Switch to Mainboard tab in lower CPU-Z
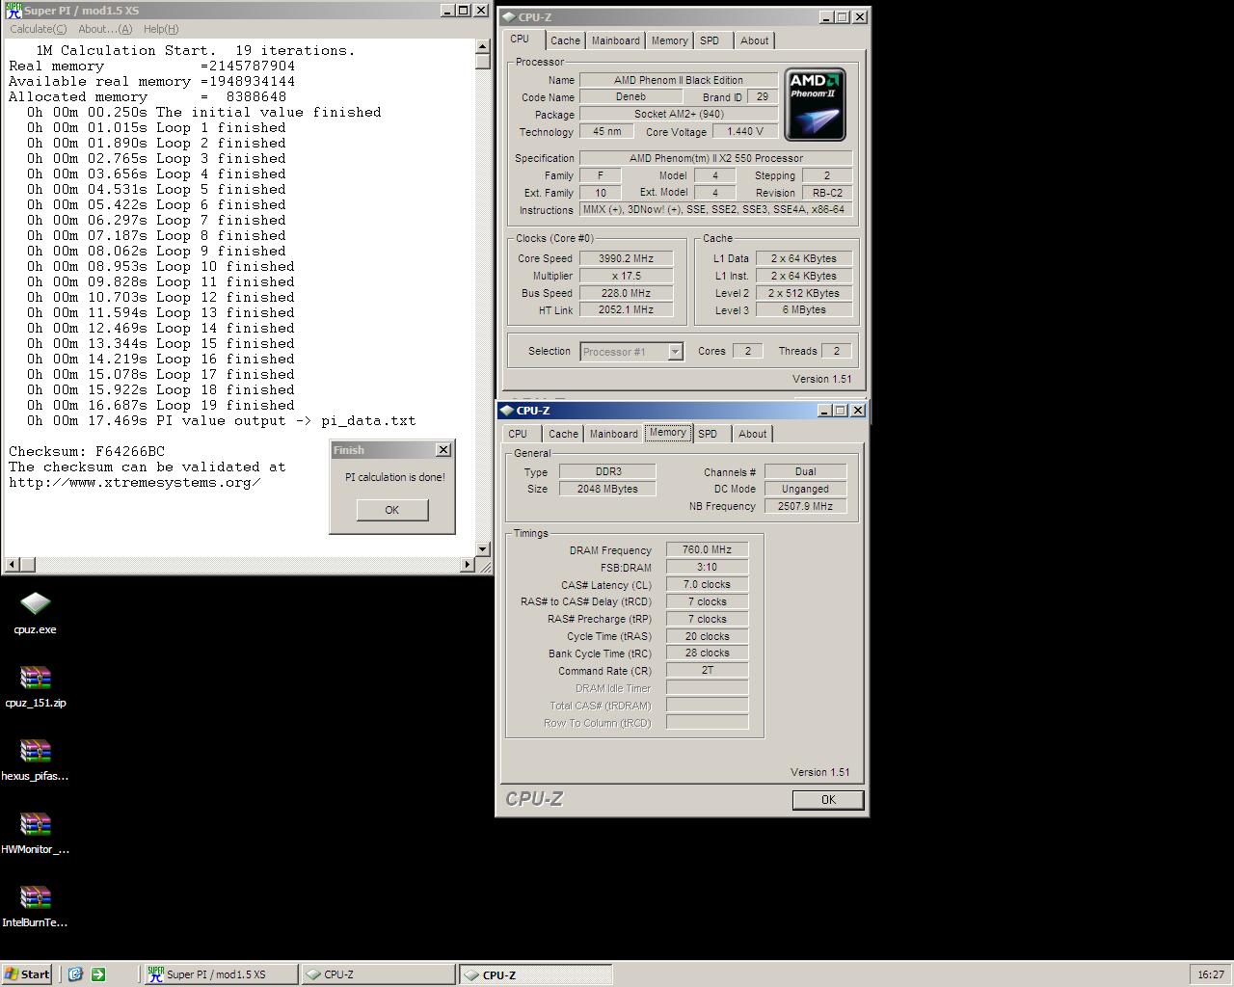1234x987 pixels. [x=613, y=434]
